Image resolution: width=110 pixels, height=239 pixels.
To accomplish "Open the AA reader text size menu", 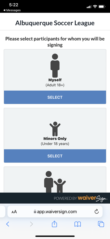I will [x=14, y=212].
